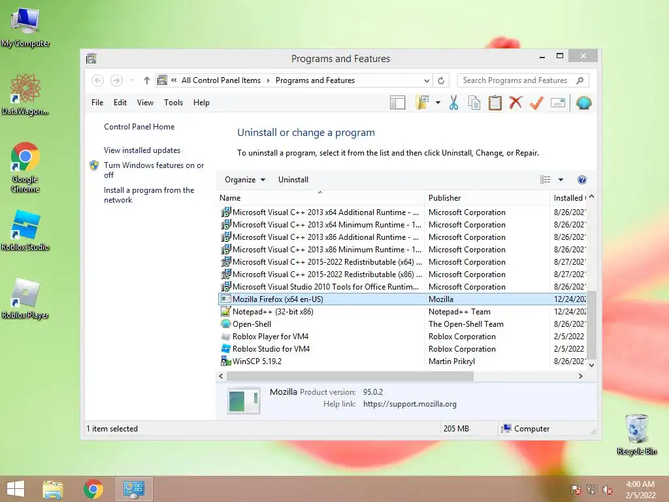Select the DataWagon desktop shortcut

[x=25, y=94]
